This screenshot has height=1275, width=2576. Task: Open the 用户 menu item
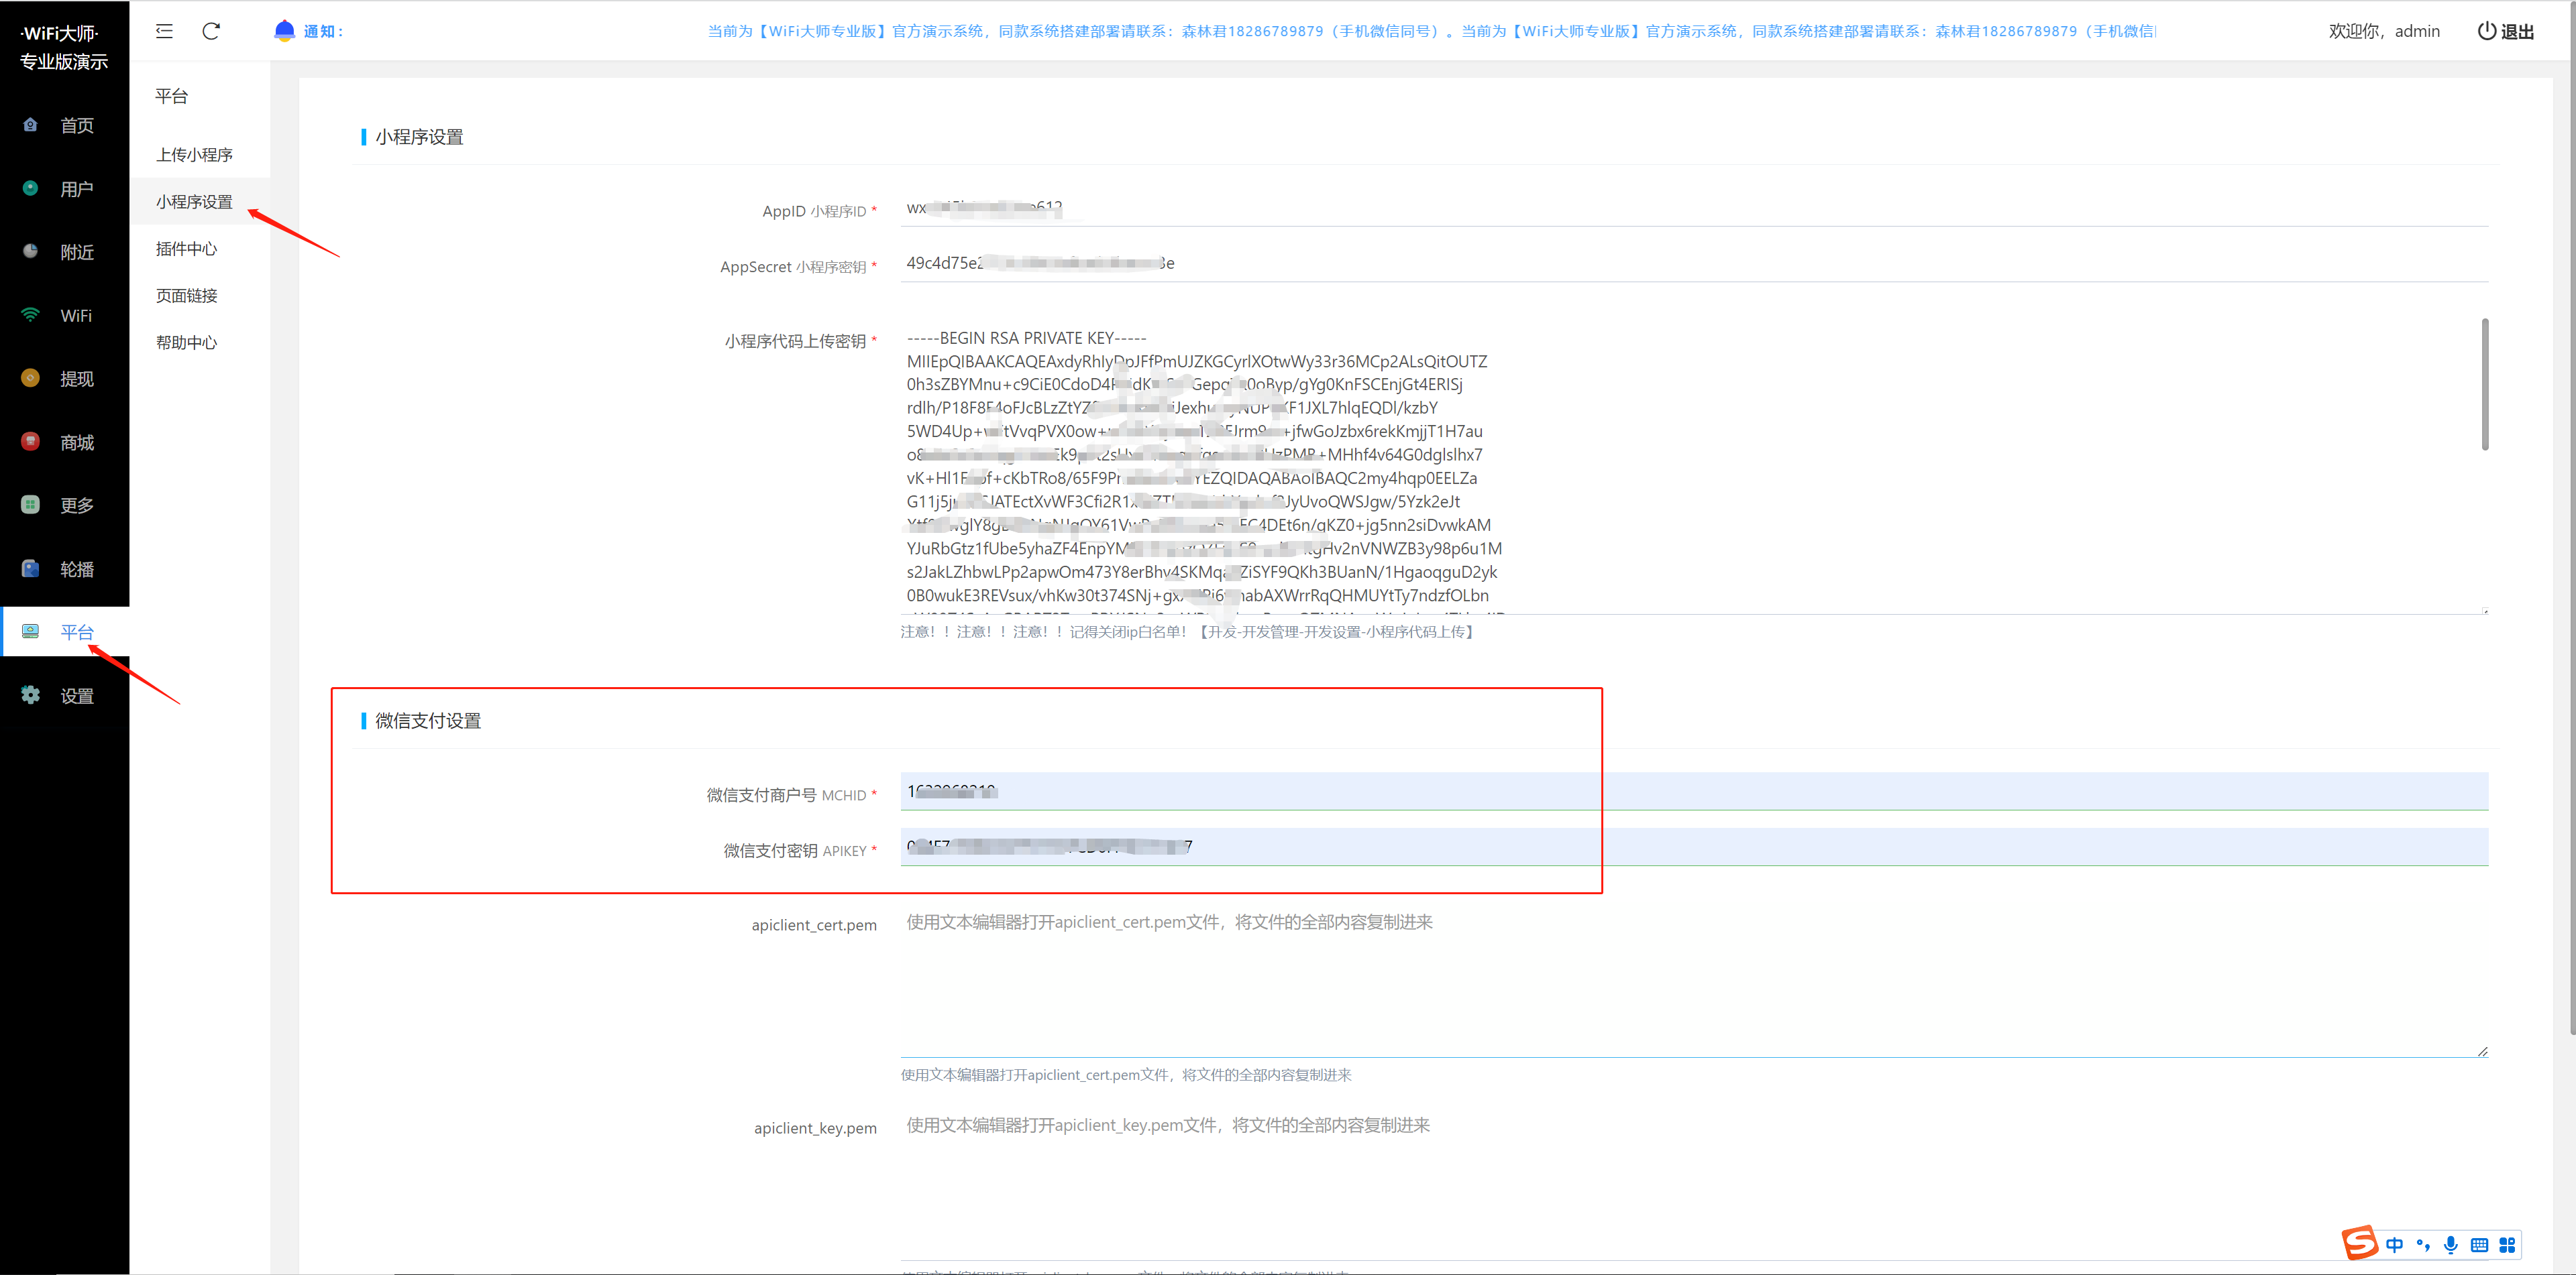point(65,188)
